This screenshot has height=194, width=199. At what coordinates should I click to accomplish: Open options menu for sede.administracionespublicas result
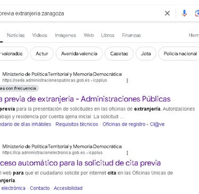pyautogui.click(x=127, y=81)
